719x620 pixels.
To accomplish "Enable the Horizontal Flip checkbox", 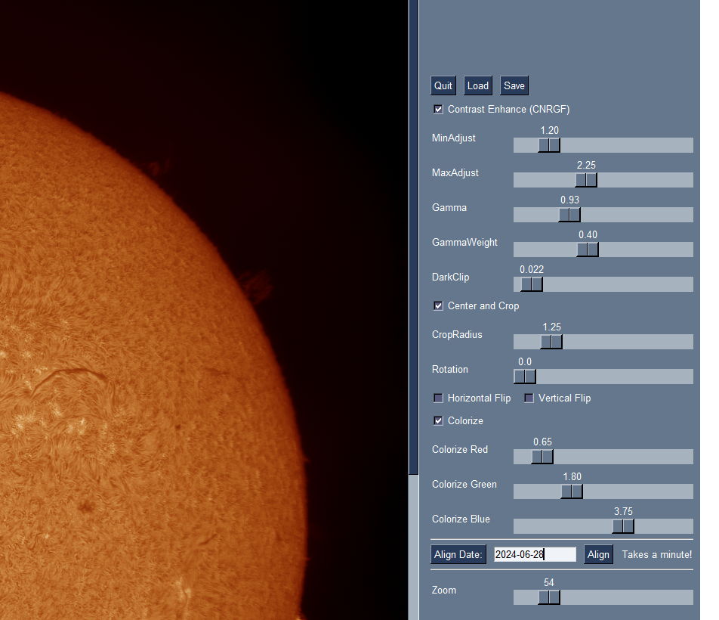I will (x=438, y=398).
